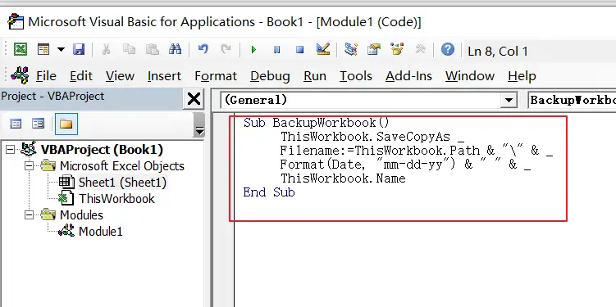Open the Format menu
Image resolution: width=616 pixels, height=307 pixels.
click(216, 75)
